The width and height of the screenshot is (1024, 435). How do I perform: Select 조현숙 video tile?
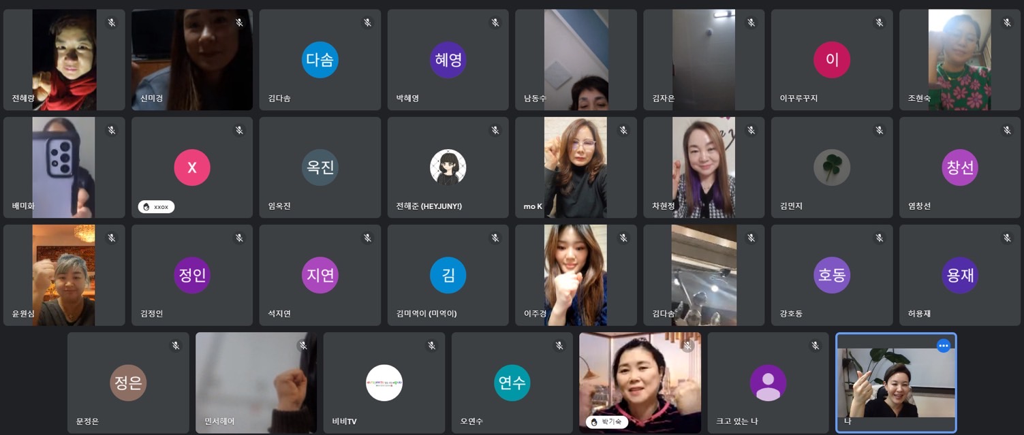tap(960, 60)
